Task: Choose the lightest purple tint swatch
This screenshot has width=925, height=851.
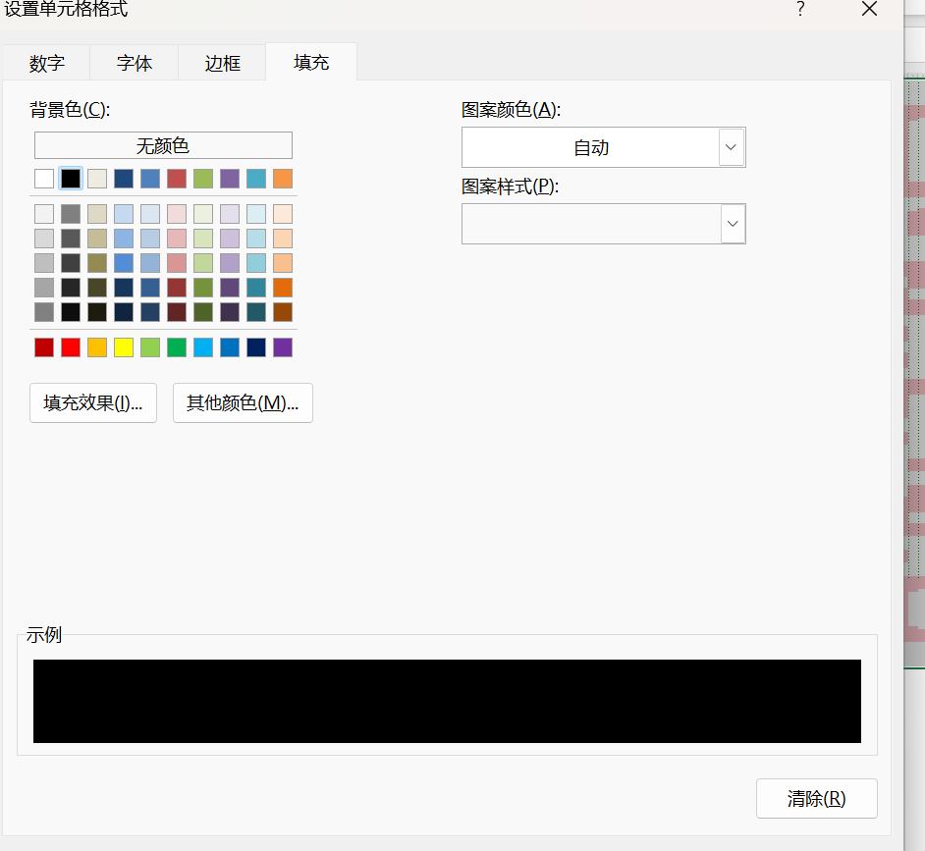Action: [230, 214]
